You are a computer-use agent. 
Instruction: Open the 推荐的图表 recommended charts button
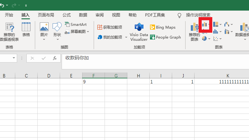pos(195,33)
